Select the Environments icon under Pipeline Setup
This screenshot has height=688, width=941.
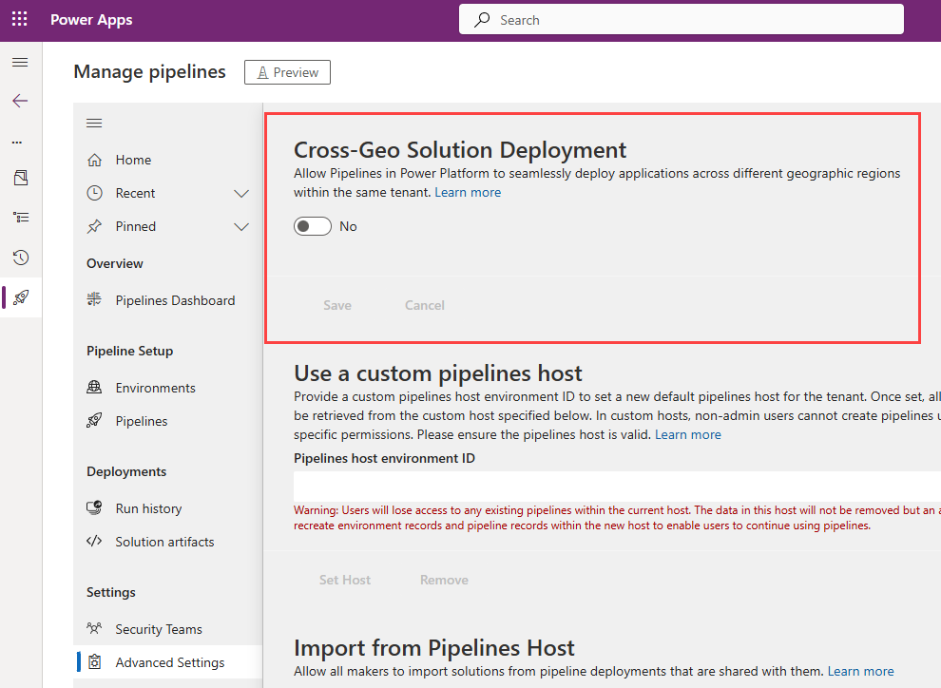[93, 387]
